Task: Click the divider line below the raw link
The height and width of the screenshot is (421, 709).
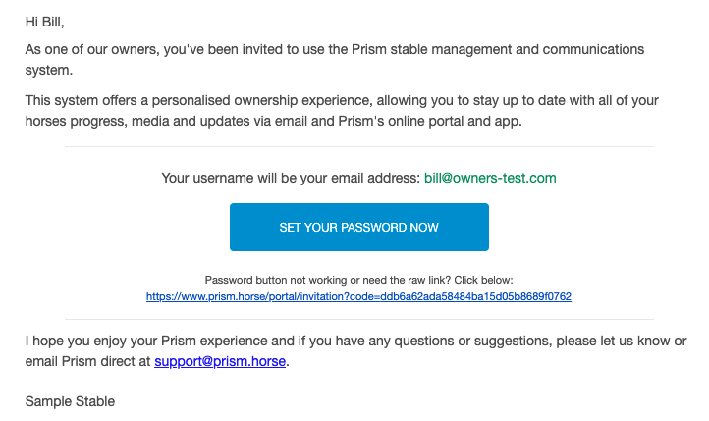Action: pyautogui.click(x=358, y=319)
